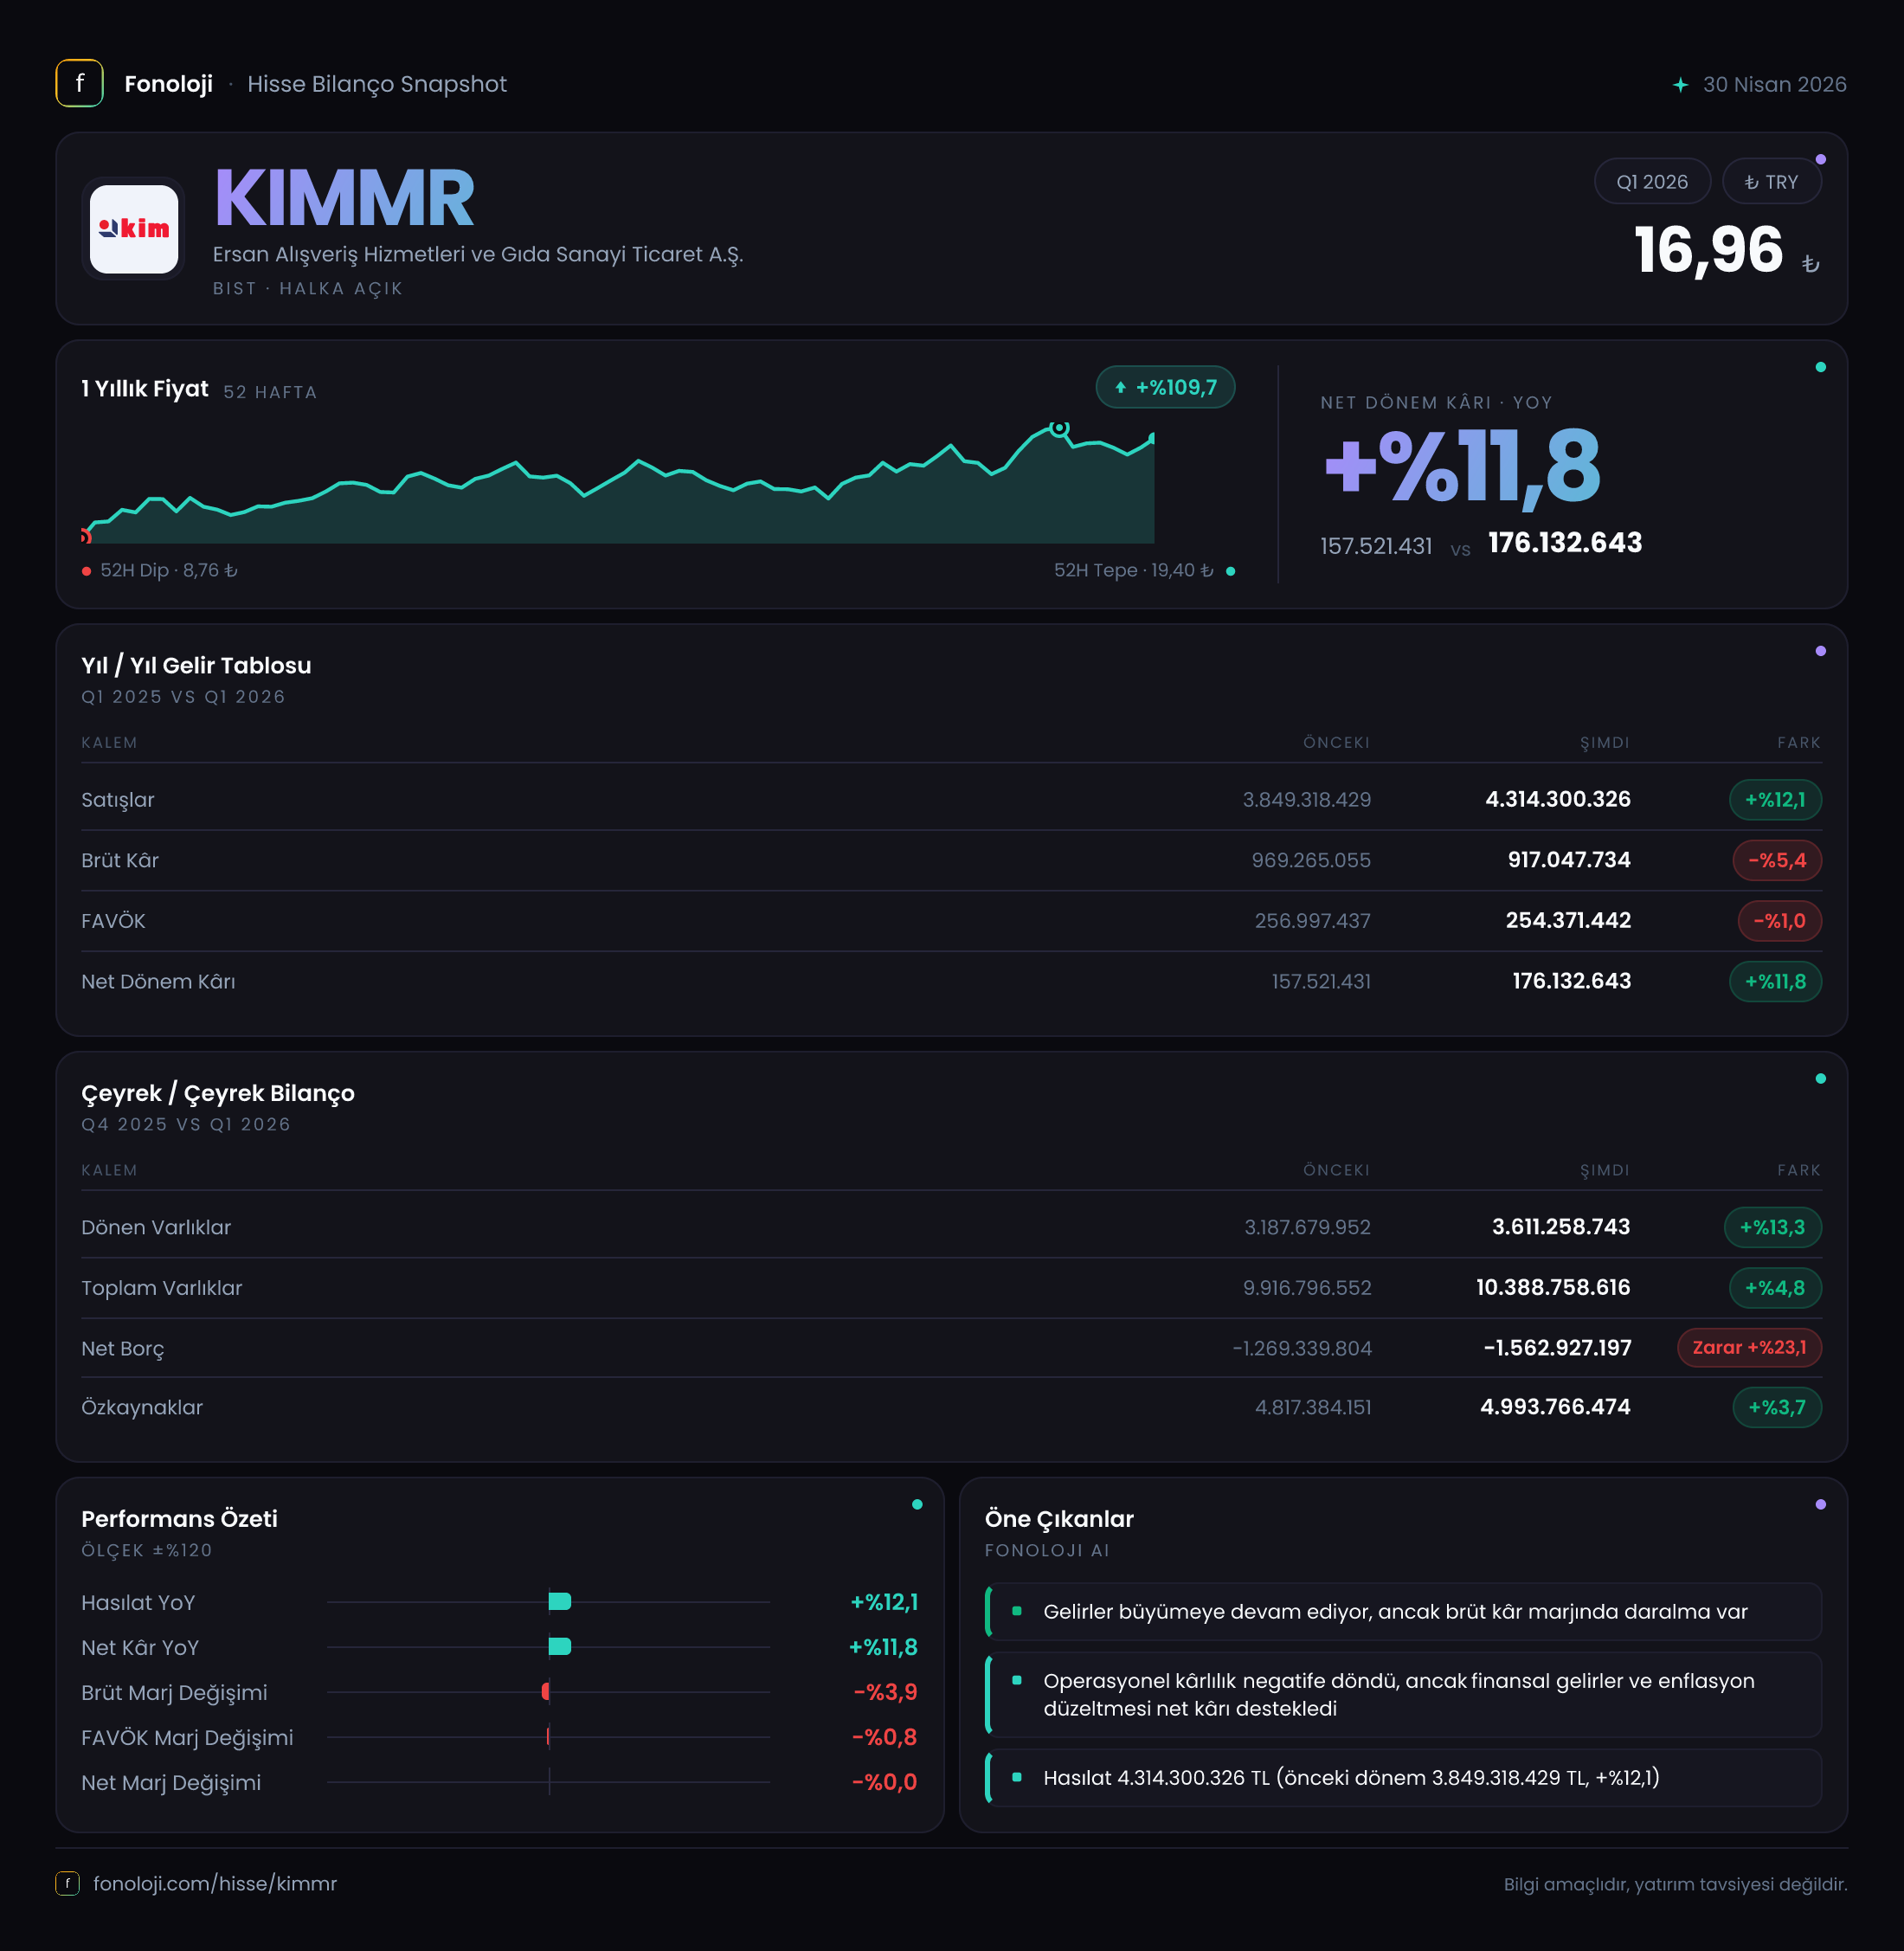The height and width of the screenshot is (1951, 1904).
Task: Click the Brüt Kâr -%5,4 change badge
Action: 1777,860
